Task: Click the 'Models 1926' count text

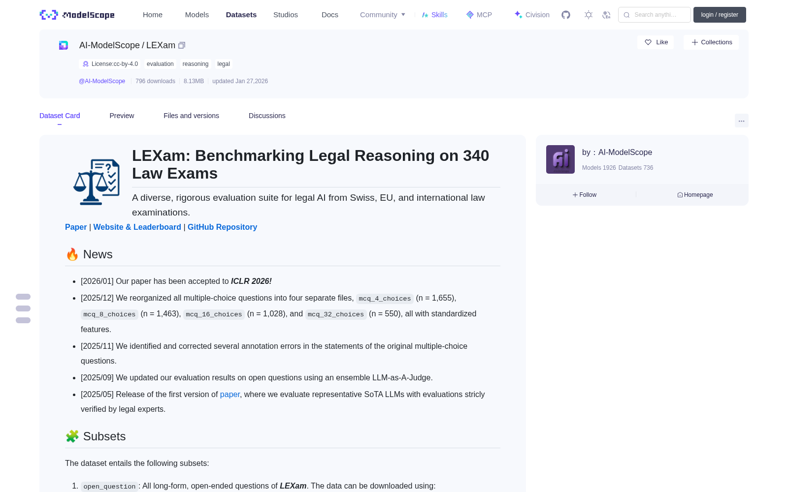Action: pyautogui.click(x=599, y=168)
